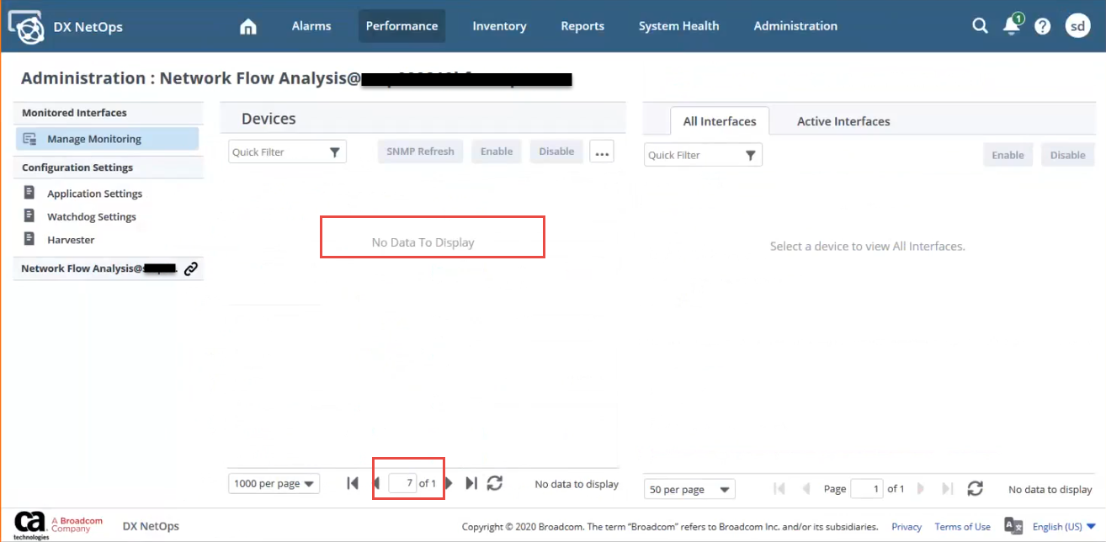The width and height of the screenshot is (1106, 542).
Task: Go to next page in interfaces pager
Action: [920, 488]
